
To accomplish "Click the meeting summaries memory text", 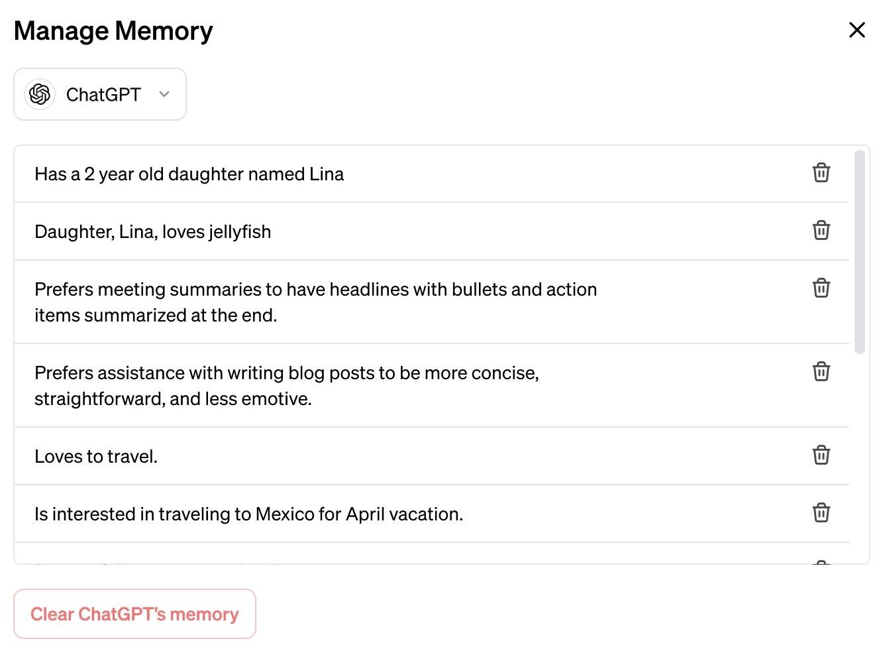I will pyautogui.click(x=315, y=302).
